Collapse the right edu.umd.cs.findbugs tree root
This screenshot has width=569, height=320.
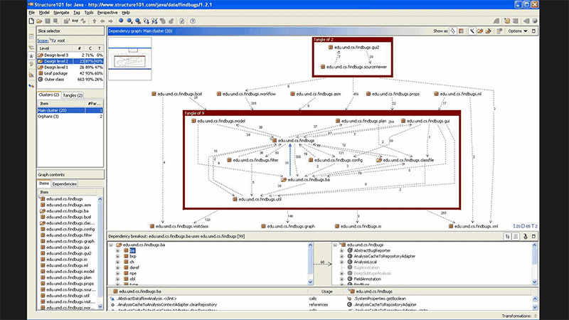click(x=335, y=245)
